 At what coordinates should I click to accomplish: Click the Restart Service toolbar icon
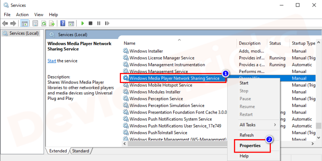[x=107, y=23]
